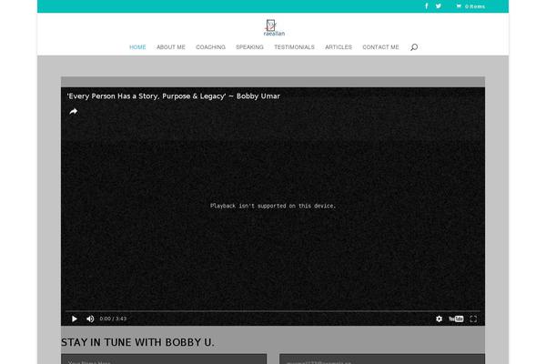The image size is (546, 364).
Task: Click the raeallan site logo
Action: pos(274,28)
